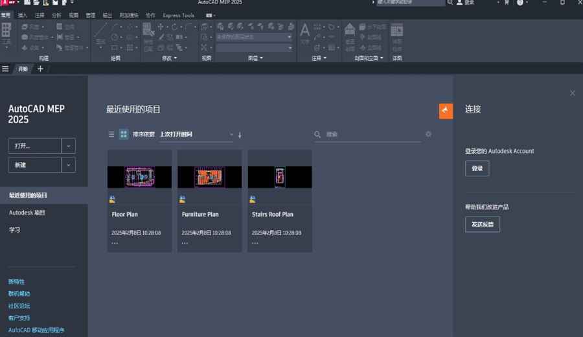The width and height of the screenshot is (583, 337).
Task: Click the Select Similar icon in 修改
Action: click(148, 29)
